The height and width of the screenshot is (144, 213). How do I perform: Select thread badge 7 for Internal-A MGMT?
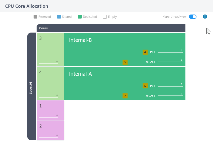click(125, 96)
